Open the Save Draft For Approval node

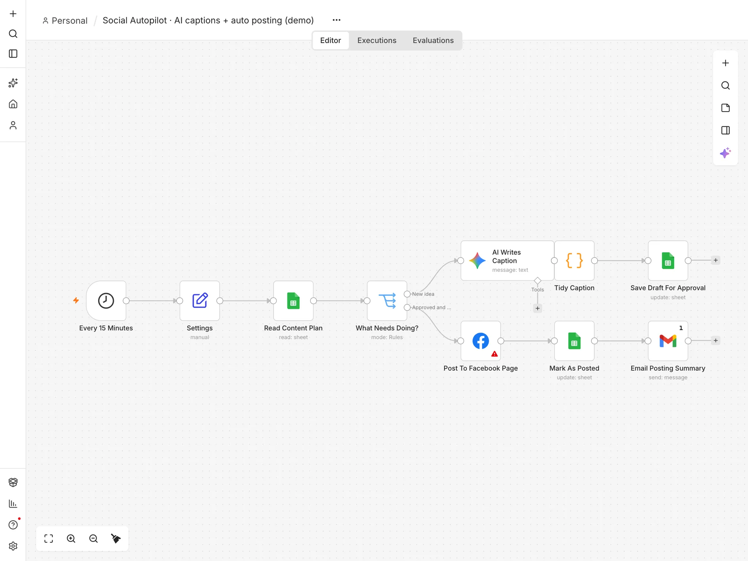(x=668, y=260)
